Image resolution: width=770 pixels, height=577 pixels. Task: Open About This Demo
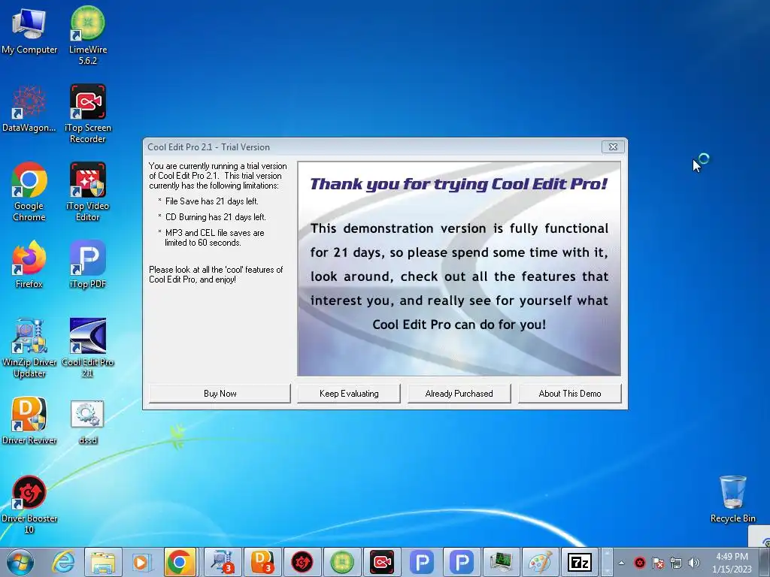point(570,394)
